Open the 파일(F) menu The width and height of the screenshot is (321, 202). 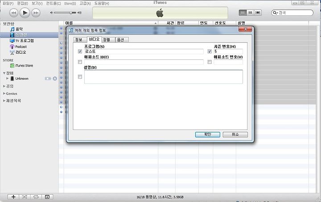(8, 4)
